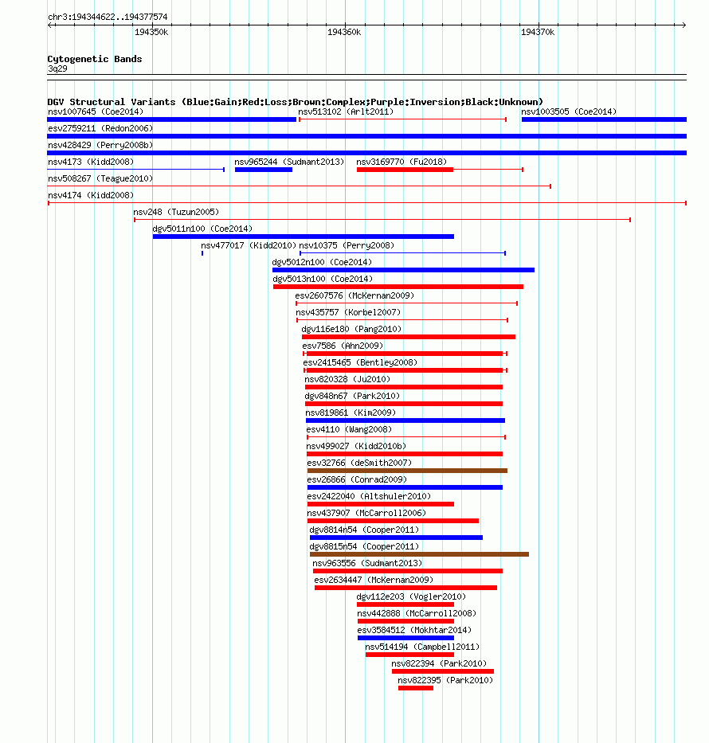Select the nsv435757 (Korbel2007) label
709x743 pixels.
coord(348,312)
